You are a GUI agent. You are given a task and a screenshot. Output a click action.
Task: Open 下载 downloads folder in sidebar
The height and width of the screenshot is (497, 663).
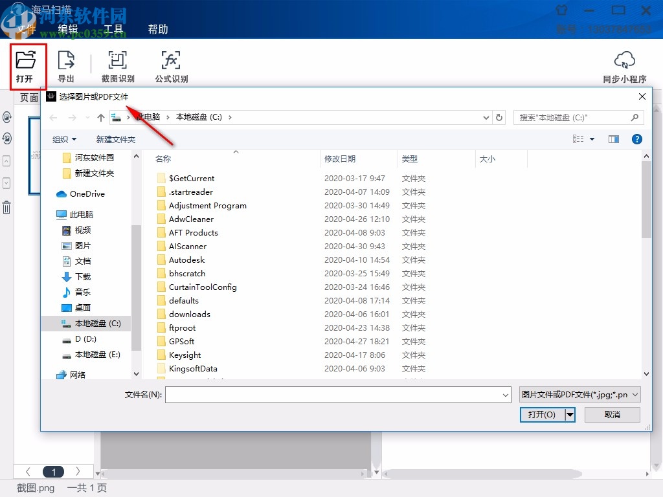[76, 277]
